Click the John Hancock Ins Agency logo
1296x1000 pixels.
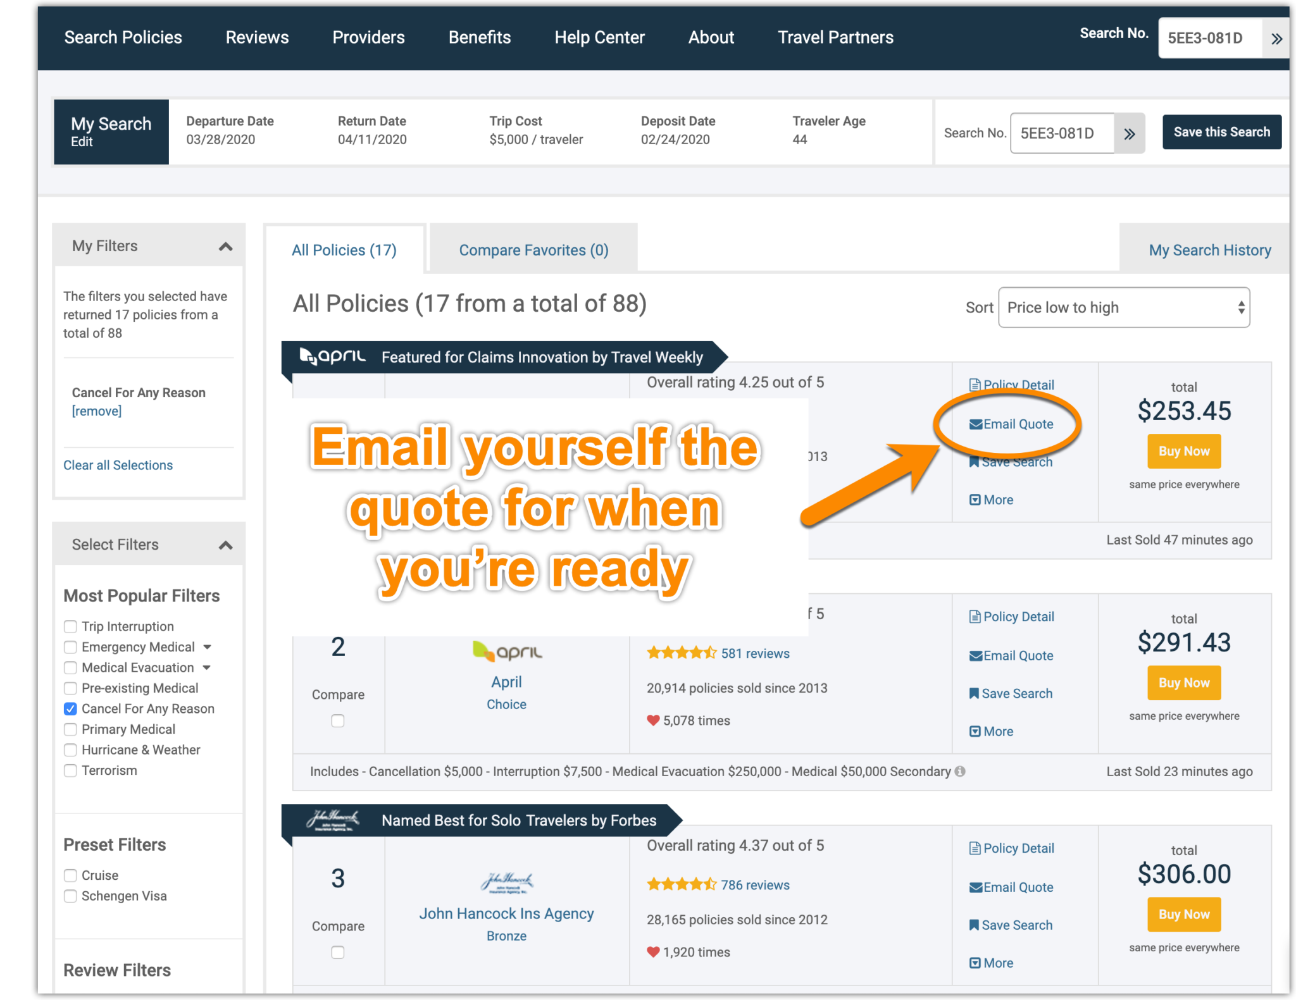(507, 882)
